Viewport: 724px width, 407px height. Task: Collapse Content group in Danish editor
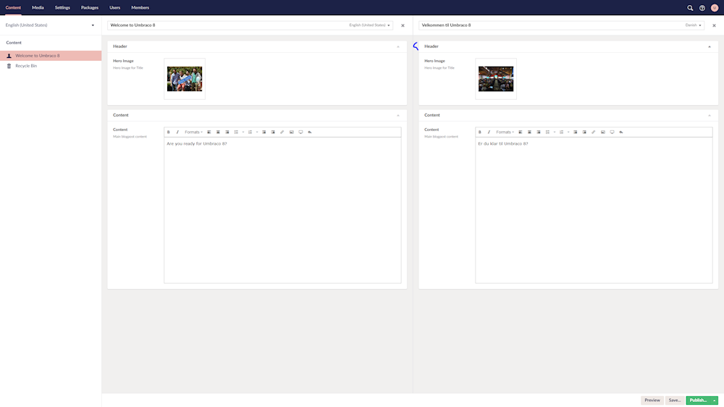[710, 115]
